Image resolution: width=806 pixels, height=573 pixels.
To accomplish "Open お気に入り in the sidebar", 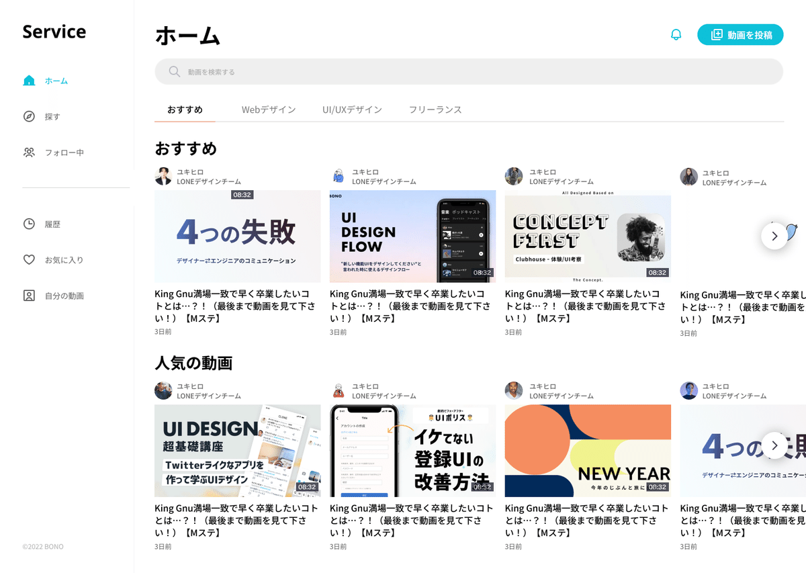I will [64, 260].
